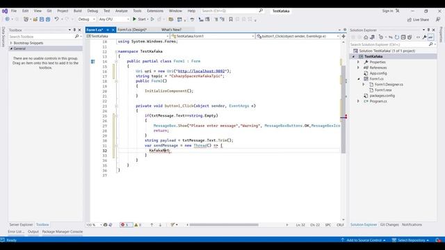This screenshot has height=250, width=445.
Task: Expand the Form1.Designer.cs node
Action: 364,84
